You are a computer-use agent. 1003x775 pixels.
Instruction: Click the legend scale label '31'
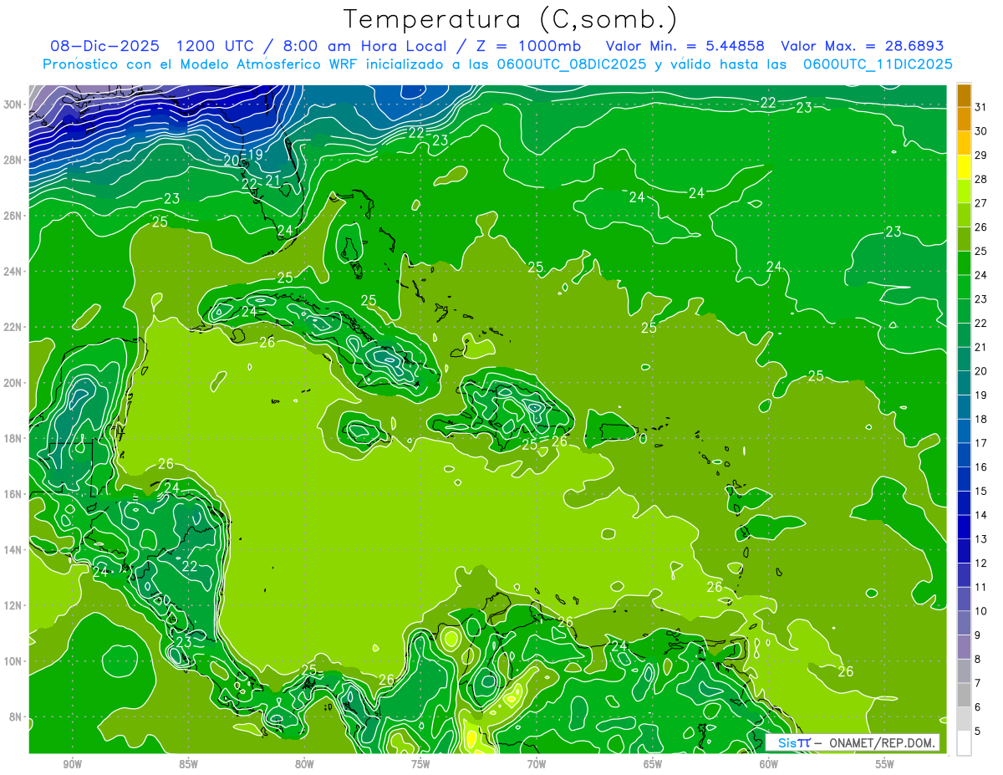point(981,106)
